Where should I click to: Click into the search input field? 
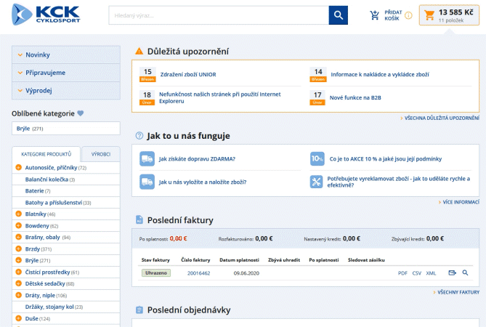[218, 15]
